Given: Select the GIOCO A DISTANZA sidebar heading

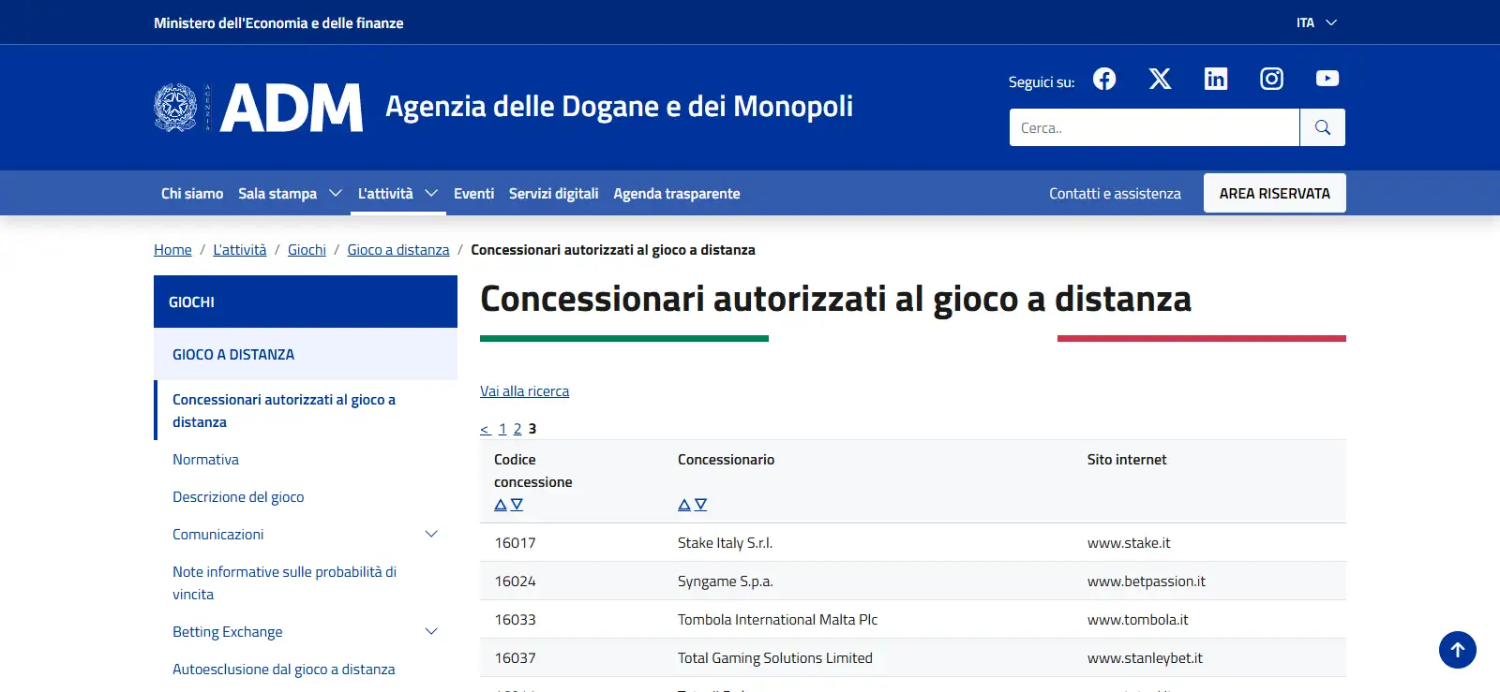Looking at the screenshot, I should (233, 355).
